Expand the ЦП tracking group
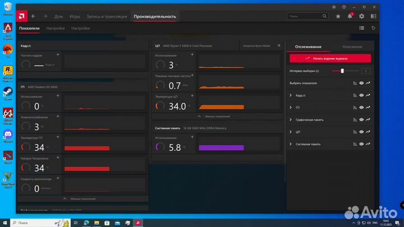The width and height of the screenshot is (404, 227). (291, 132)
